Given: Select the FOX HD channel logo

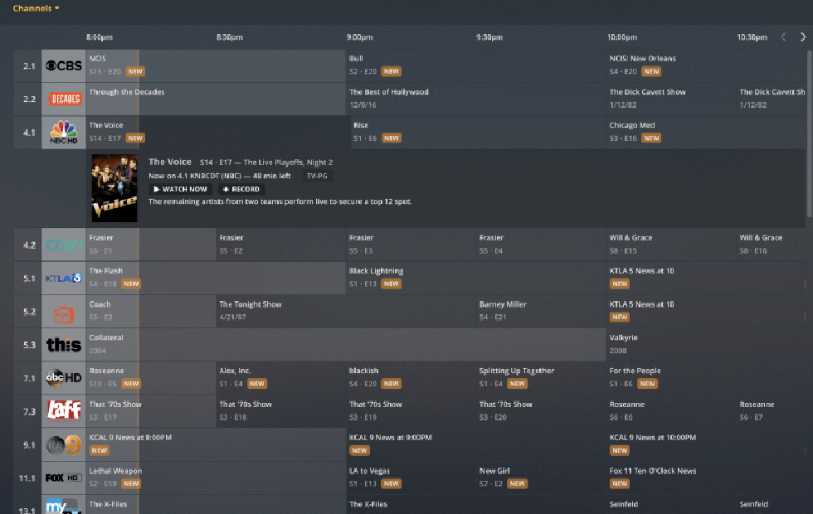Looking at the screenshot, I should [x=64, y=478].
